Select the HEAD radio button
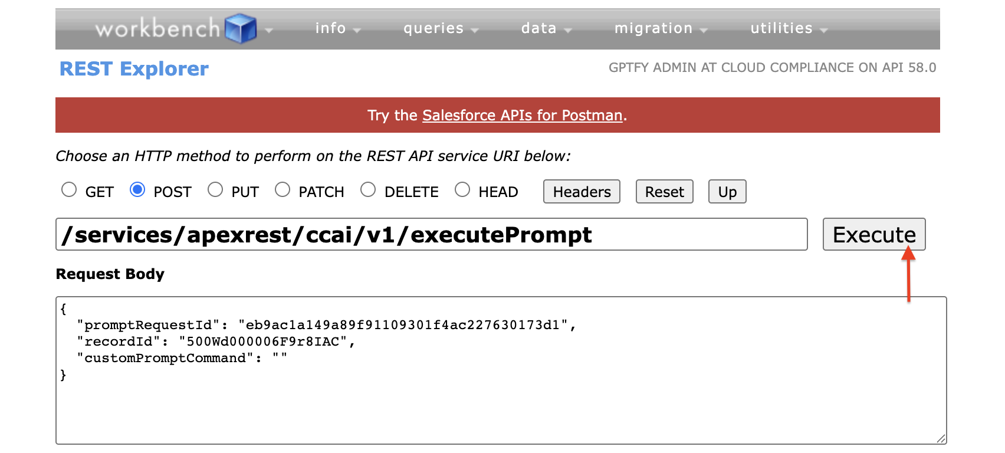1005x453 pixels. point(462,190)
